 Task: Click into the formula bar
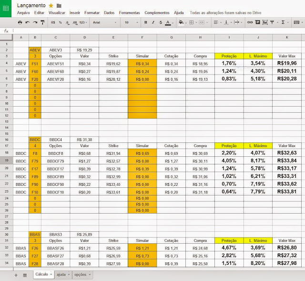click(158, 31)
